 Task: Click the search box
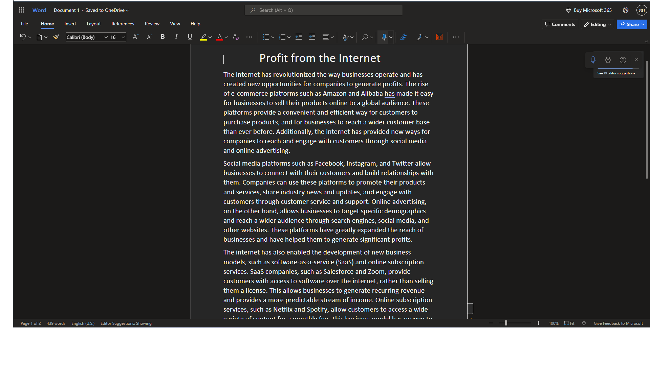(x=324, y=10)
